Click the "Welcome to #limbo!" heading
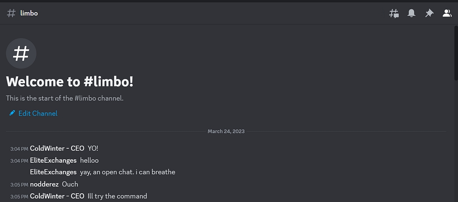This screenshot has height=202, width=458. 70,82
